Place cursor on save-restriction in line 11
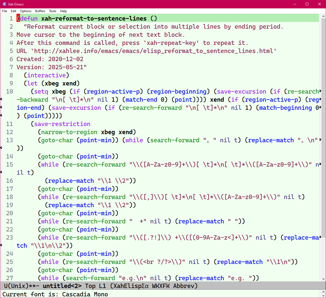 tap(62, 124)
